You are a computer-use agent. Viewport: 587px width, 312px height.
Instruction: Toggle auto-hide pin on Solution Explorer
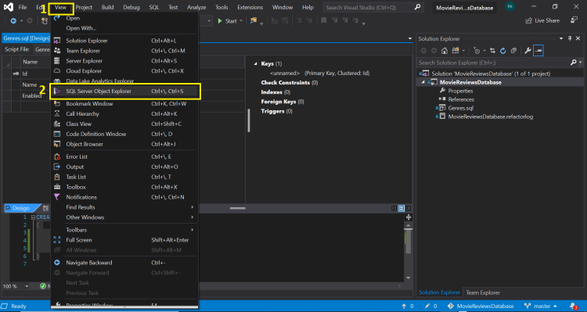click(x=570, y=38)
